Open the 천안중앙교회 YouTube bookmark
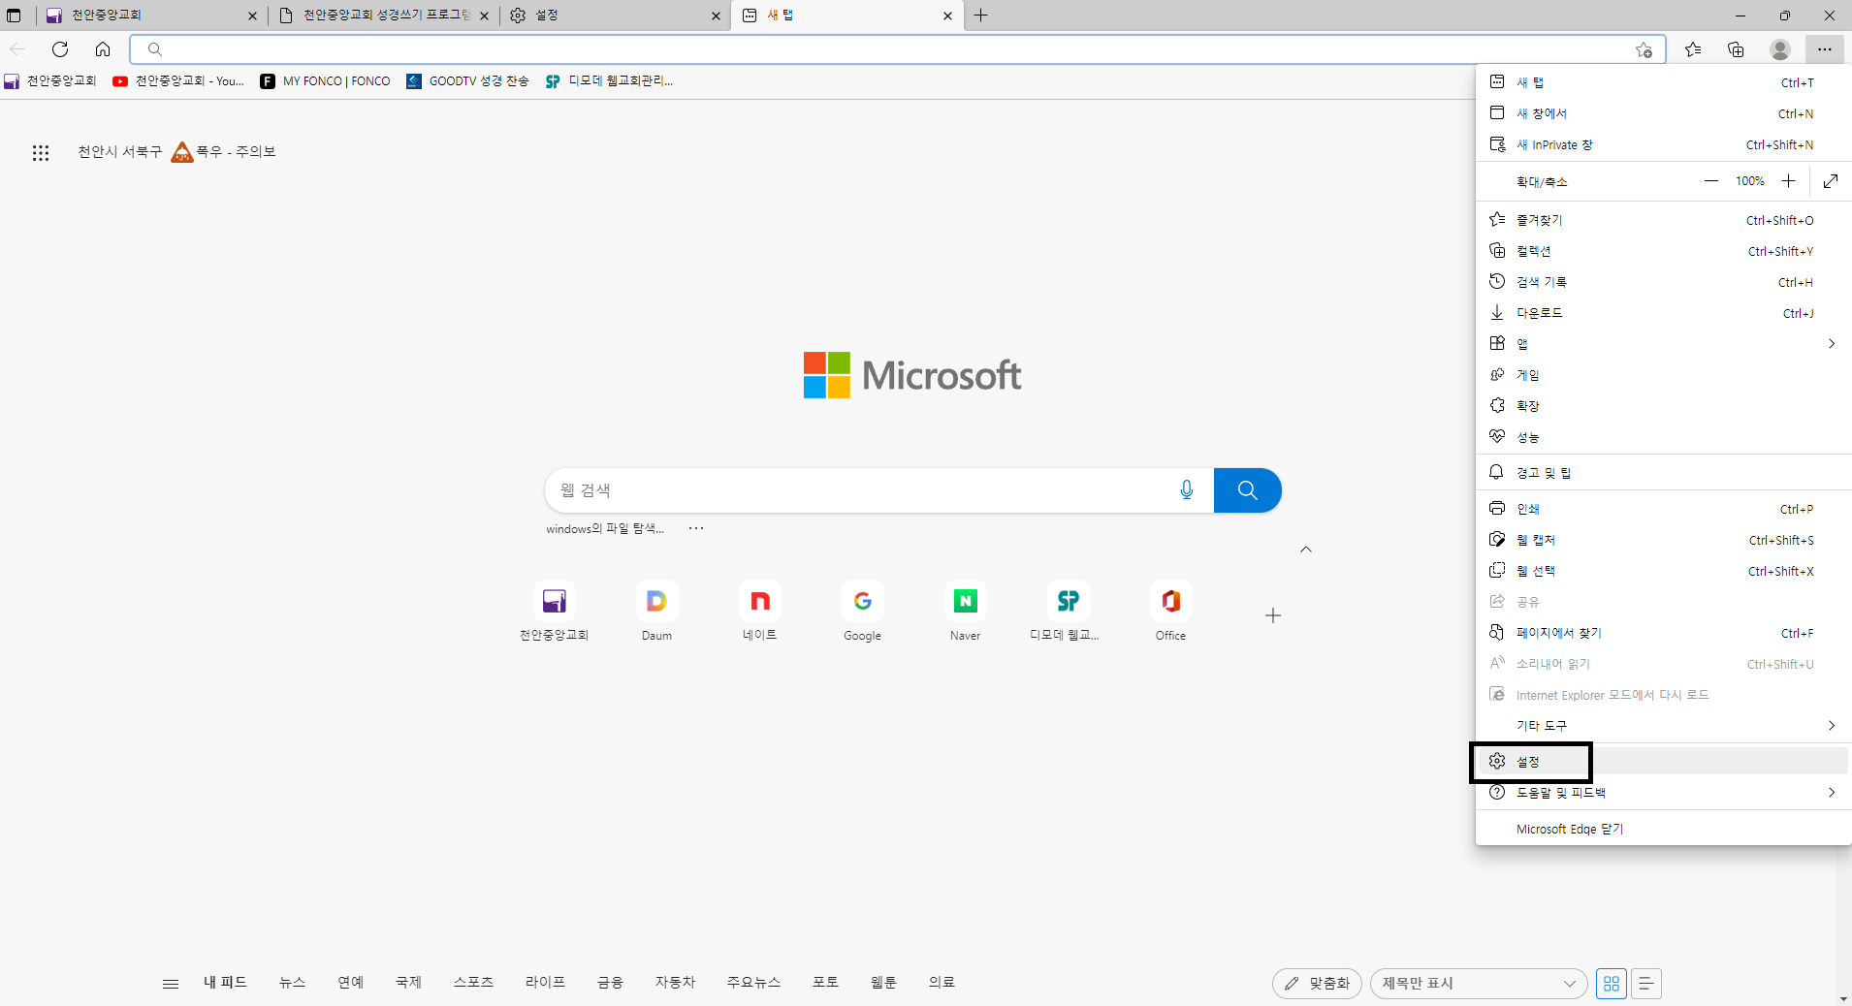This screenshot has height=1006, width=1852. pyautogui.click(x=178, y=81)
